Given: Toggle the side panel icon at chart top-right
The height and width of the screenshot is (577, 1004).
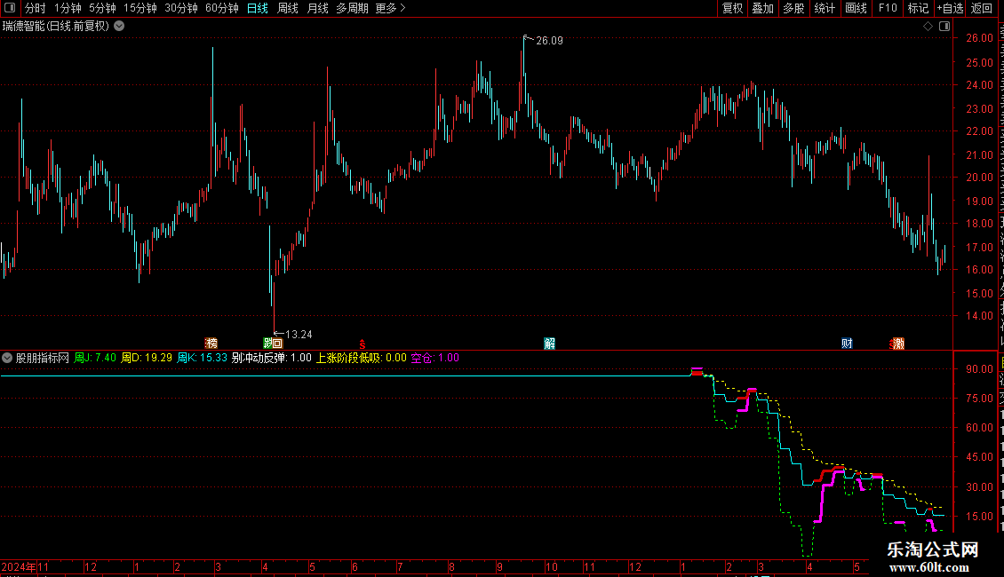Looking at the screenshot, I should pos(944,27).
